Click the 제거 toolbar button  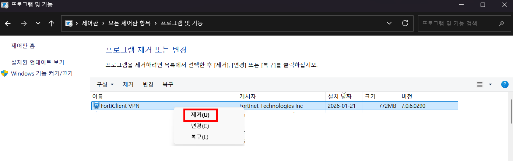128,84
